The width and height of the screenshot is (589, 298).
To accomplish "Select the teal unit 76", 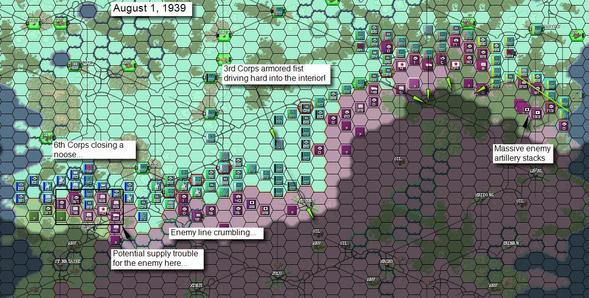I will tap(360, 84).
